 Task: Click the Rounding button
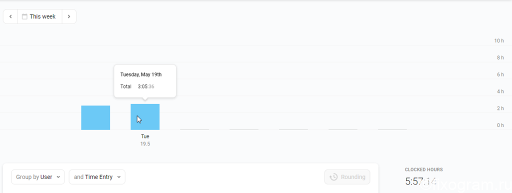click(347, 177)
